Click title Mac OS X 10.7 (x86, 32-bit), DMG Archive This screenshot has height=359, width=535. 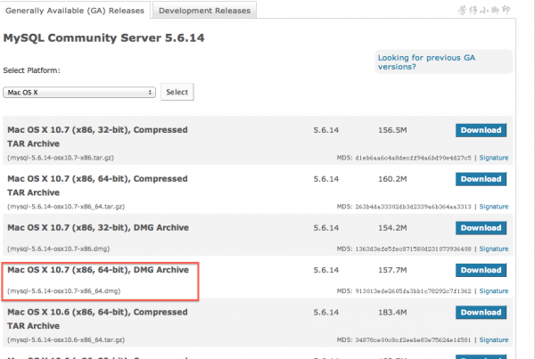click(x=98, y=228)
